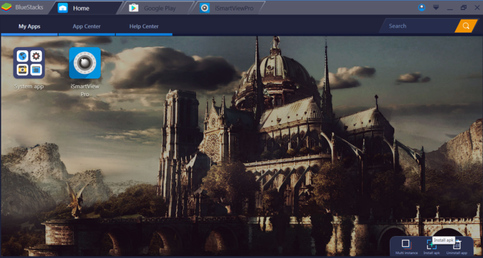Select the My Apps section
Viewport: 483px width, 258px height.
[x=29, y=26]
